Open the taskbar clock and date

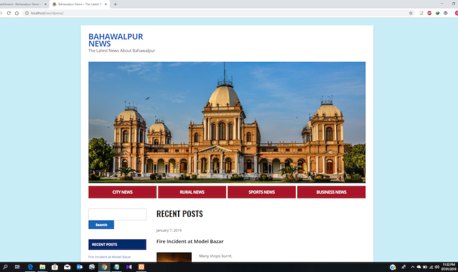(x=449, y=267)
